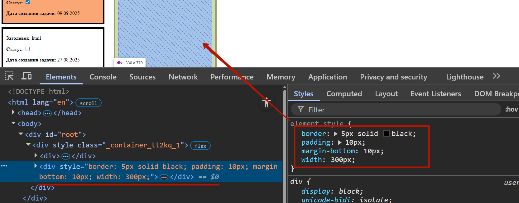Show more DevTools tabs chevron
Image resolution: width=519 pixels, height=203 pixels.
tap(496, 76)
